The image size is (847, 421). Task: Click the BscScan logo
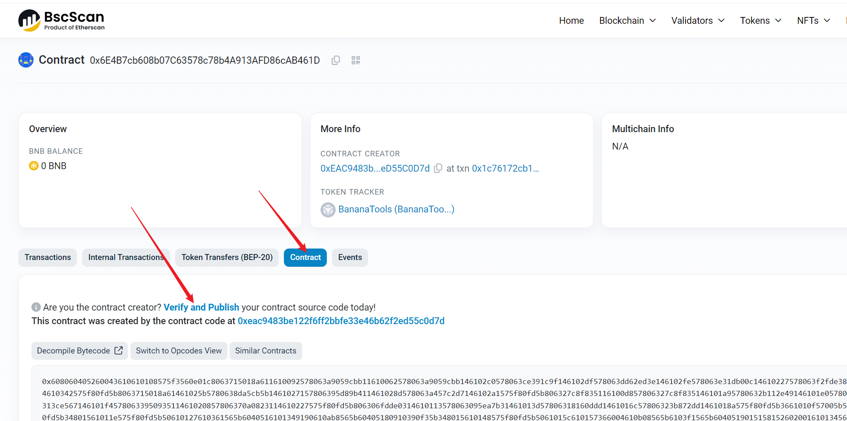(62, 20)
